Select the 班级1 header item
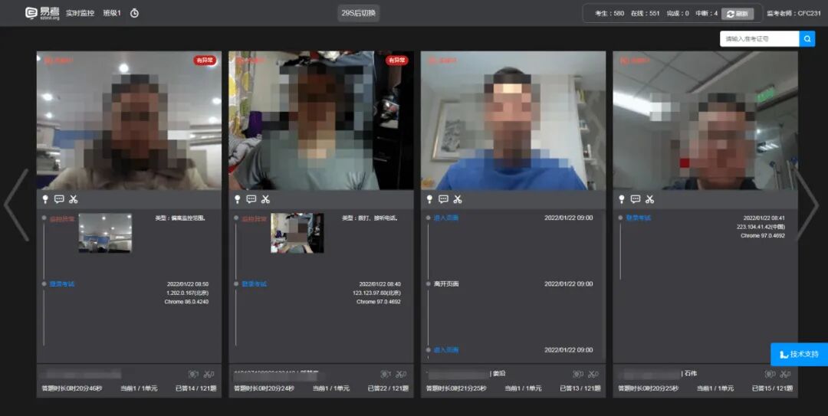828x416 pixels. click(x=111, y=13)
